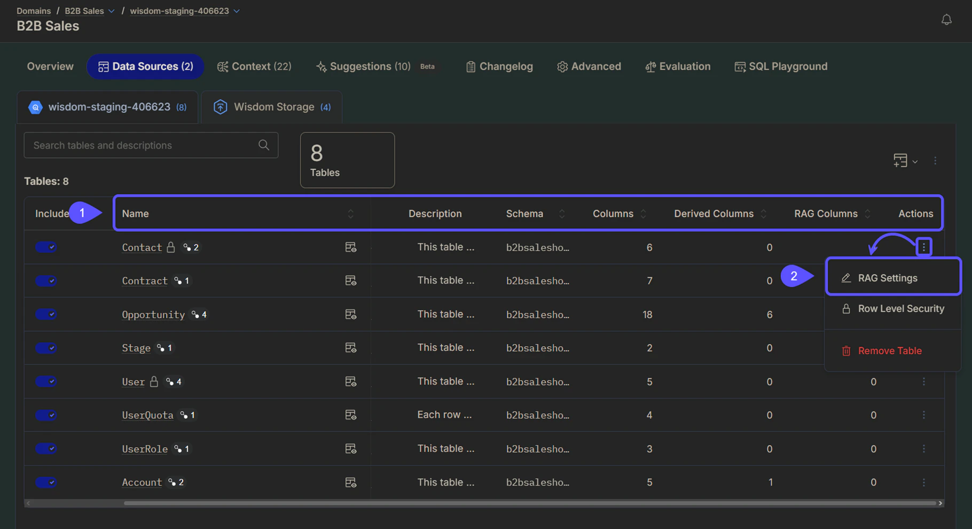Choose Row Level Security menu item
The image size is (972, 529).
coord(893,309)
